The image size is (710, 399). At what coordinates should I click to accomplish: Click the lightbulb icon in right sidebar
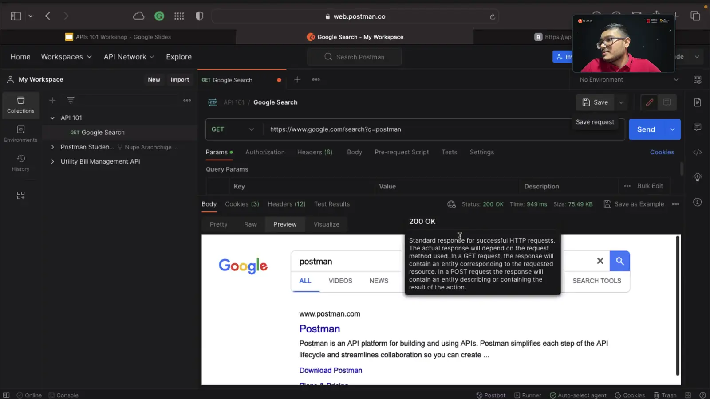click(698, 177)
